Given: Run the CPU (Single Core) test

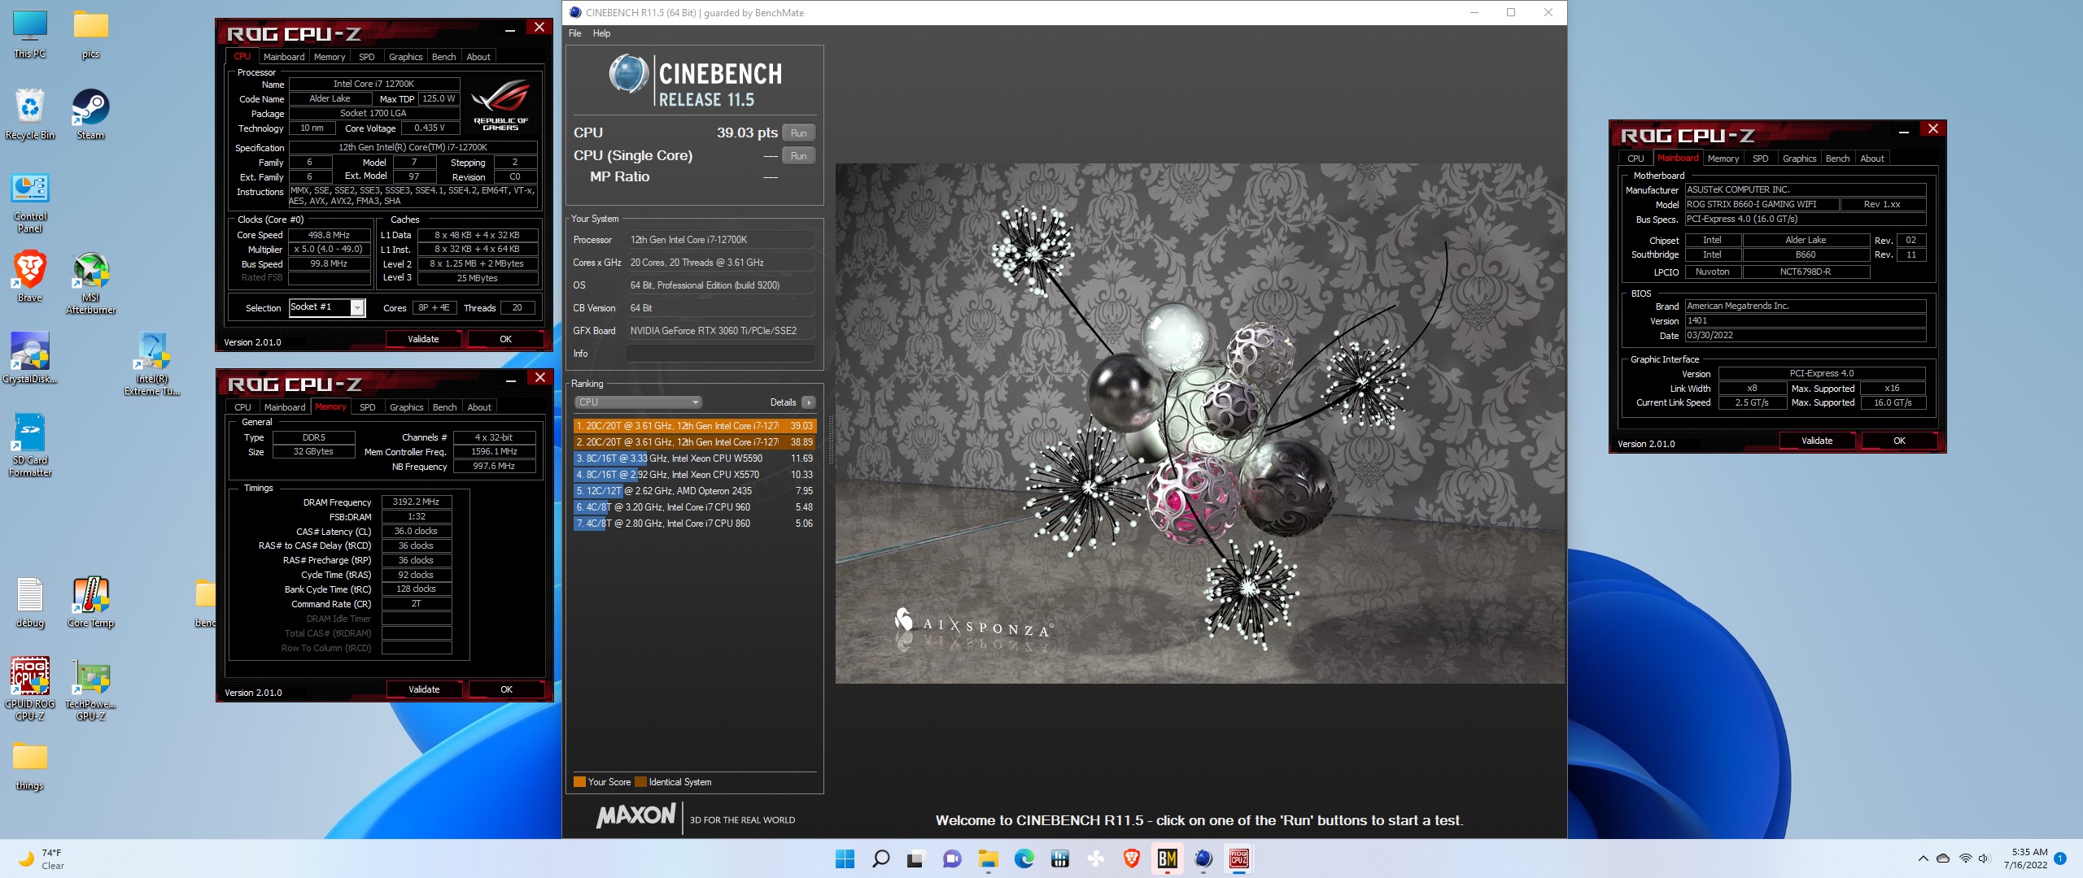Looking at the screenshot, I should [799, 155].
